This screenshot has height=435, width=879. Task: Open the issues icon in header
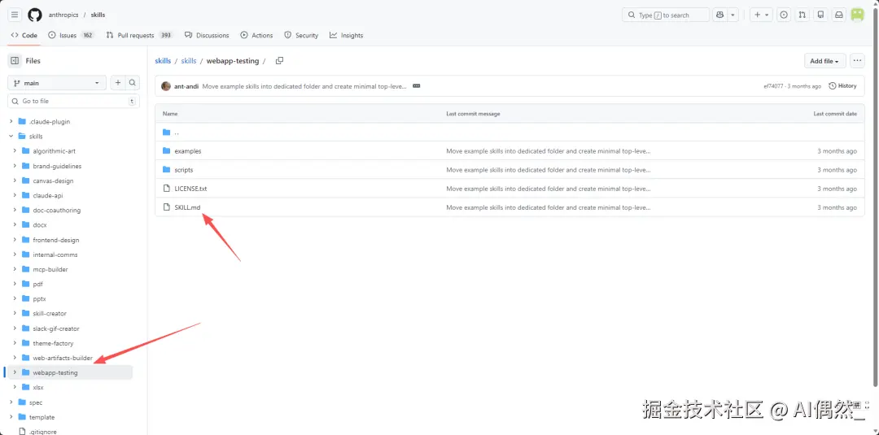pyautogui.click(x=784, y=15)
